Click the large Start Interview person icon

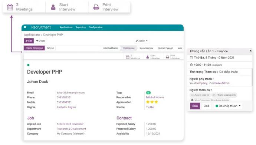tap(53, 7)
